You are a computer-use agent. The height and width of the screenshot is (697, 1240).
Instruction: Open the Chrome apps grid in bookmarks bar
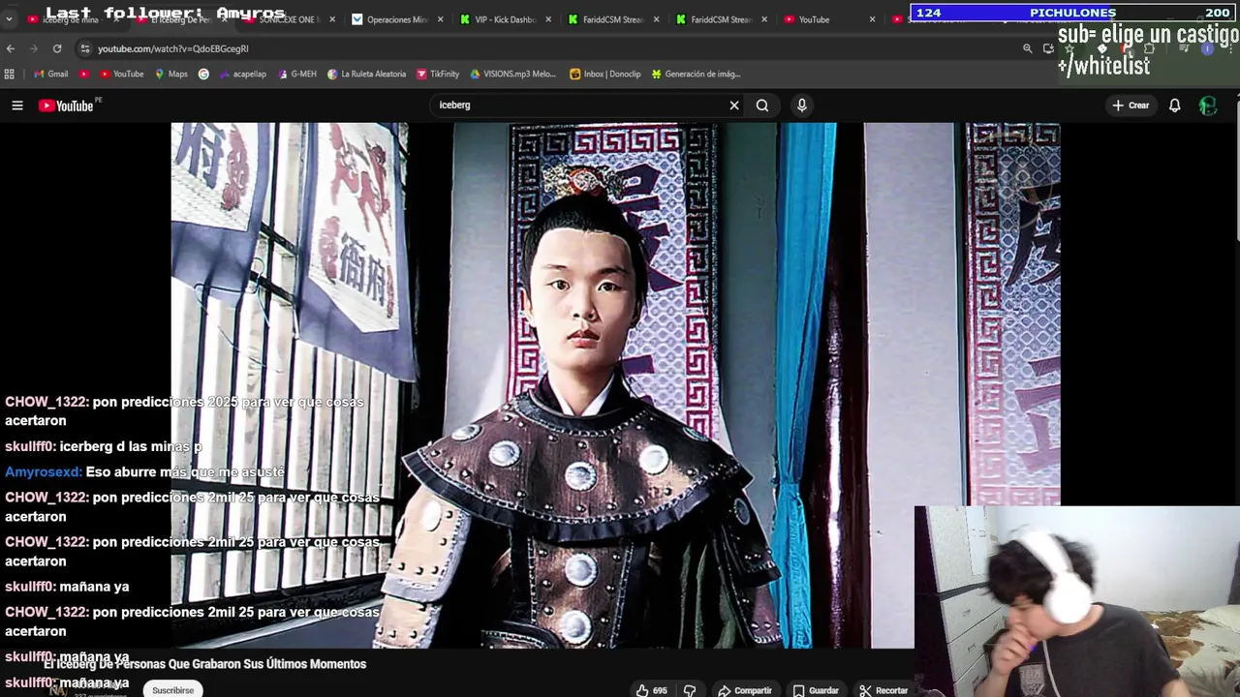point(10,74)
